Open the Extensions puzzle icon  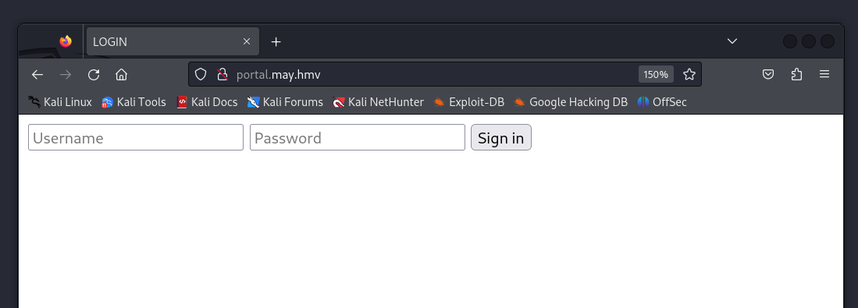[796, 74]
